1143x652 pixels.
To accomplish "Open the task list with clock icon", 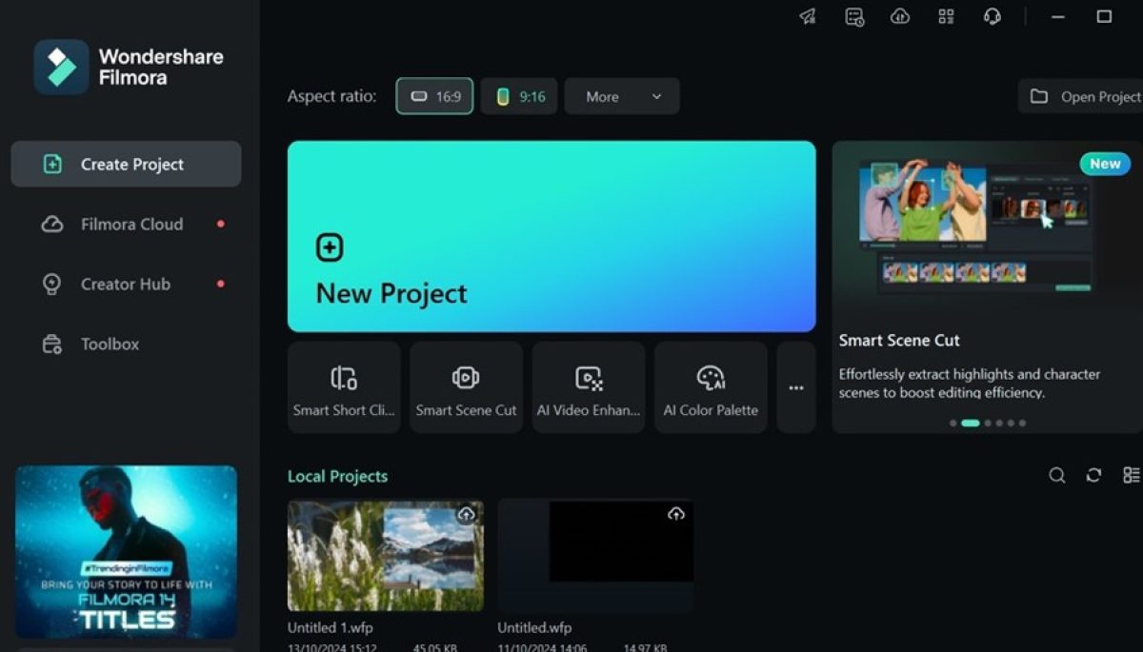I will [x=854, y=17].
